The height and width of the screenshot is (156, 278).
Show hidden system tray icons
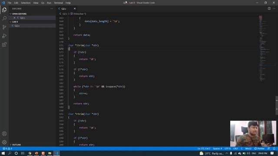[x=227, y=153]
